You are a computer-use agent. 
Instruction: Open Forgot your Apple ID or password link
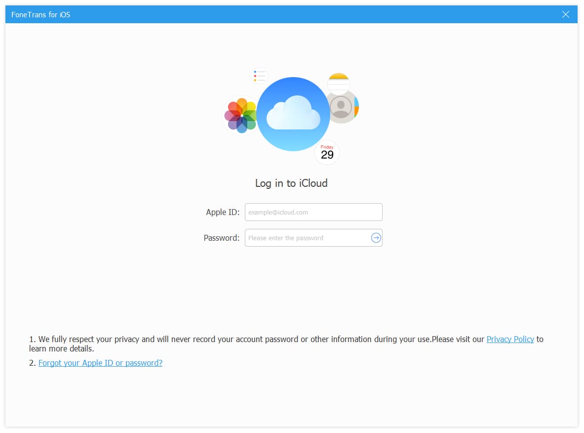tap(100, 363)
